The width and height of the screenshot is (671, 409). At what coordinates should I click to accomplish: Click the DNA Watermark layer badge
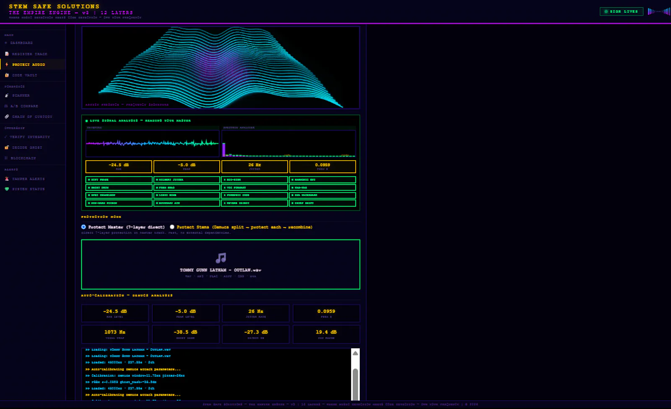322,195
